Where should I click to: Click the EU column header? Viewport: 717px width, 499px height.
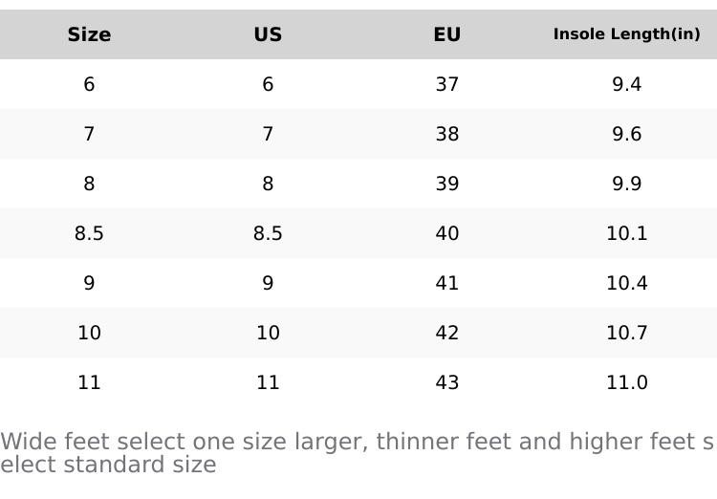(x=447, y=34)
